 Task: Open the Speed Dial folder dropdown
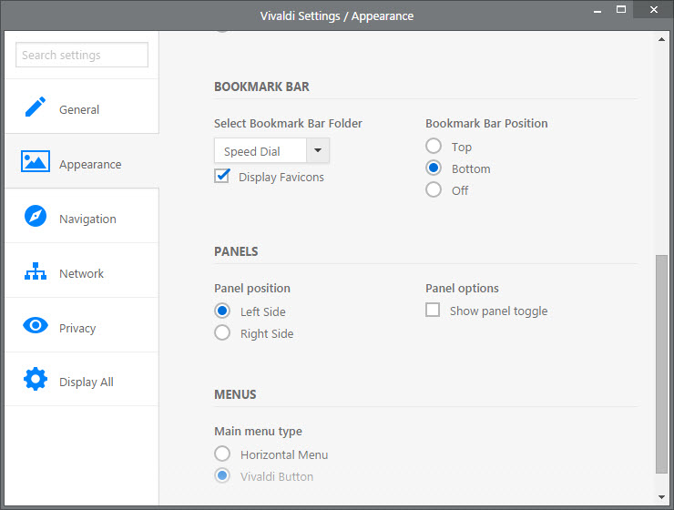(271, 150)
